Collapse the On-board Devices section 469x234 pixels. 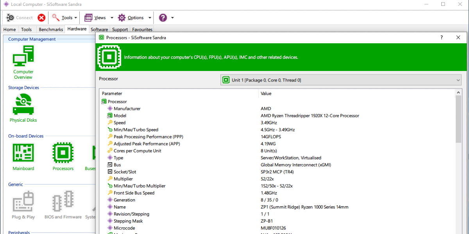(x=26, y=136)
